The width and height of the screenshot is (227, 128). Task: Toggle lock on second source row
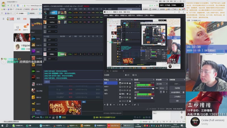coord(130,87)
